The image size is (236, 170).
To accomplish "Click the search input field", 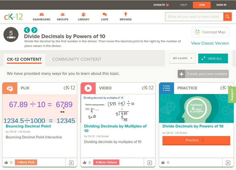I will [194, 17].
